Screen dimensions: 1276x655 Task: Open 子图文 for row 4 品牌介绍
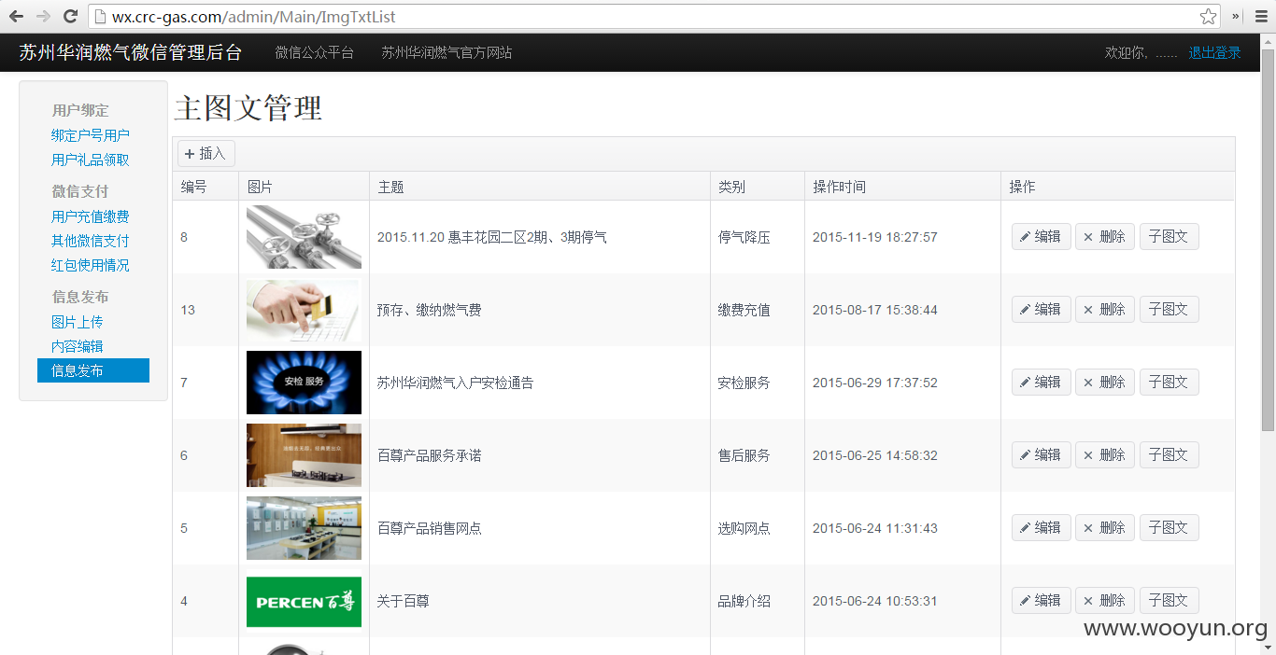coord(1169,601)
